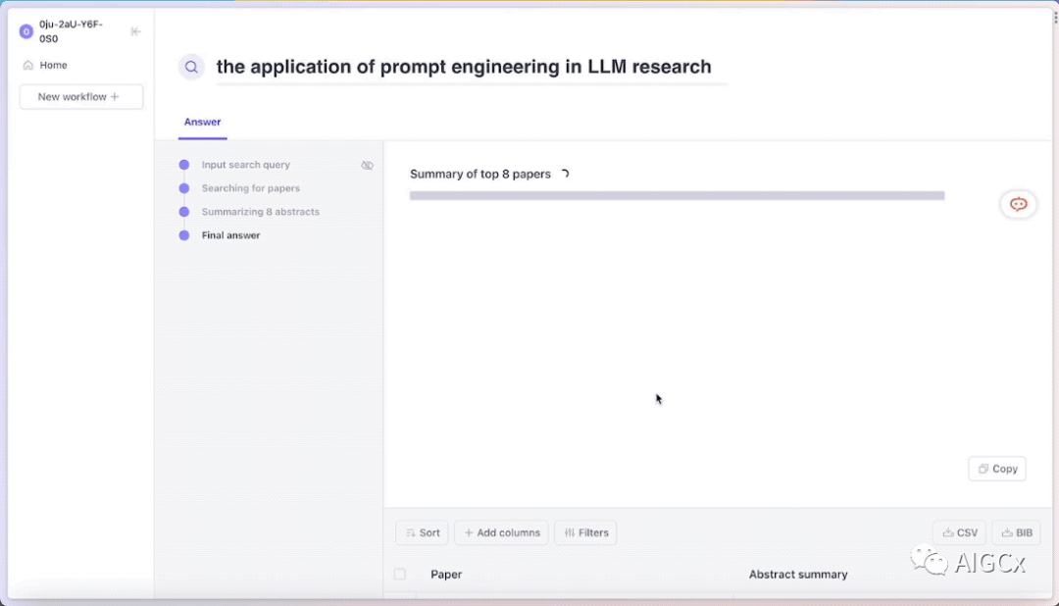Download results as BIB
Screen dimensions: 1059x606
tap(1017, 533)
